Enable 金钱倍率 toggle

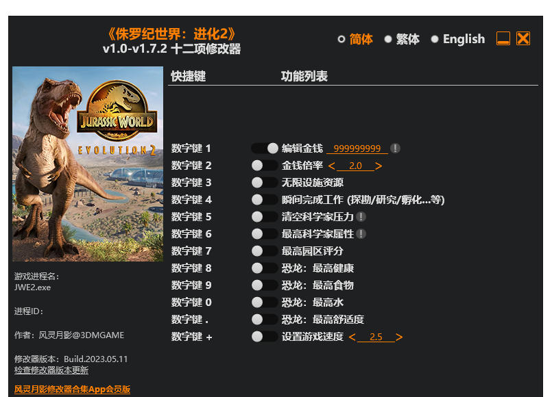265,166
